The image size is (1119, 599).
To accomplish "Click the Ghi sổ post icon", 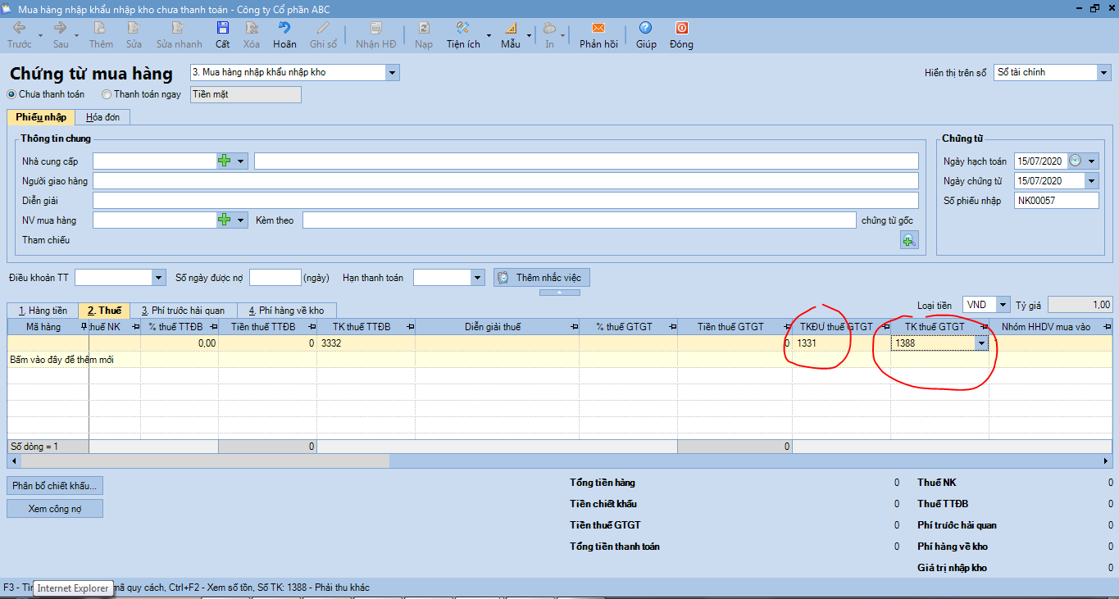I will click(323, 28).
